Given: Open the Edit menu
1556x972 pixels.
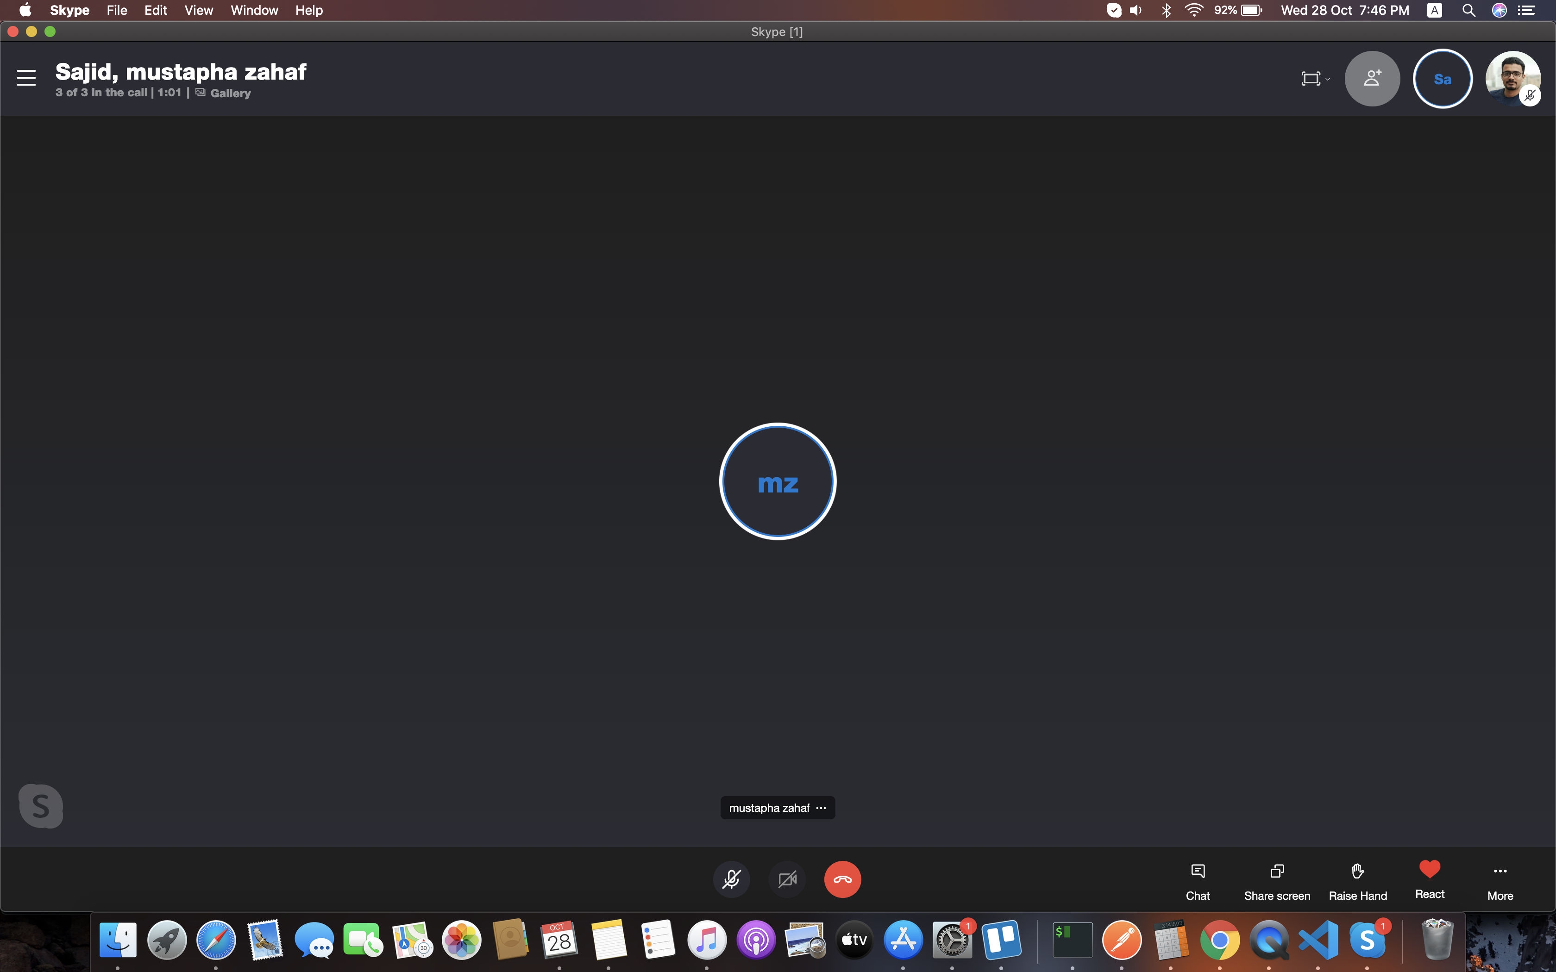Looking at the screenshot, I should coord(156,10).
